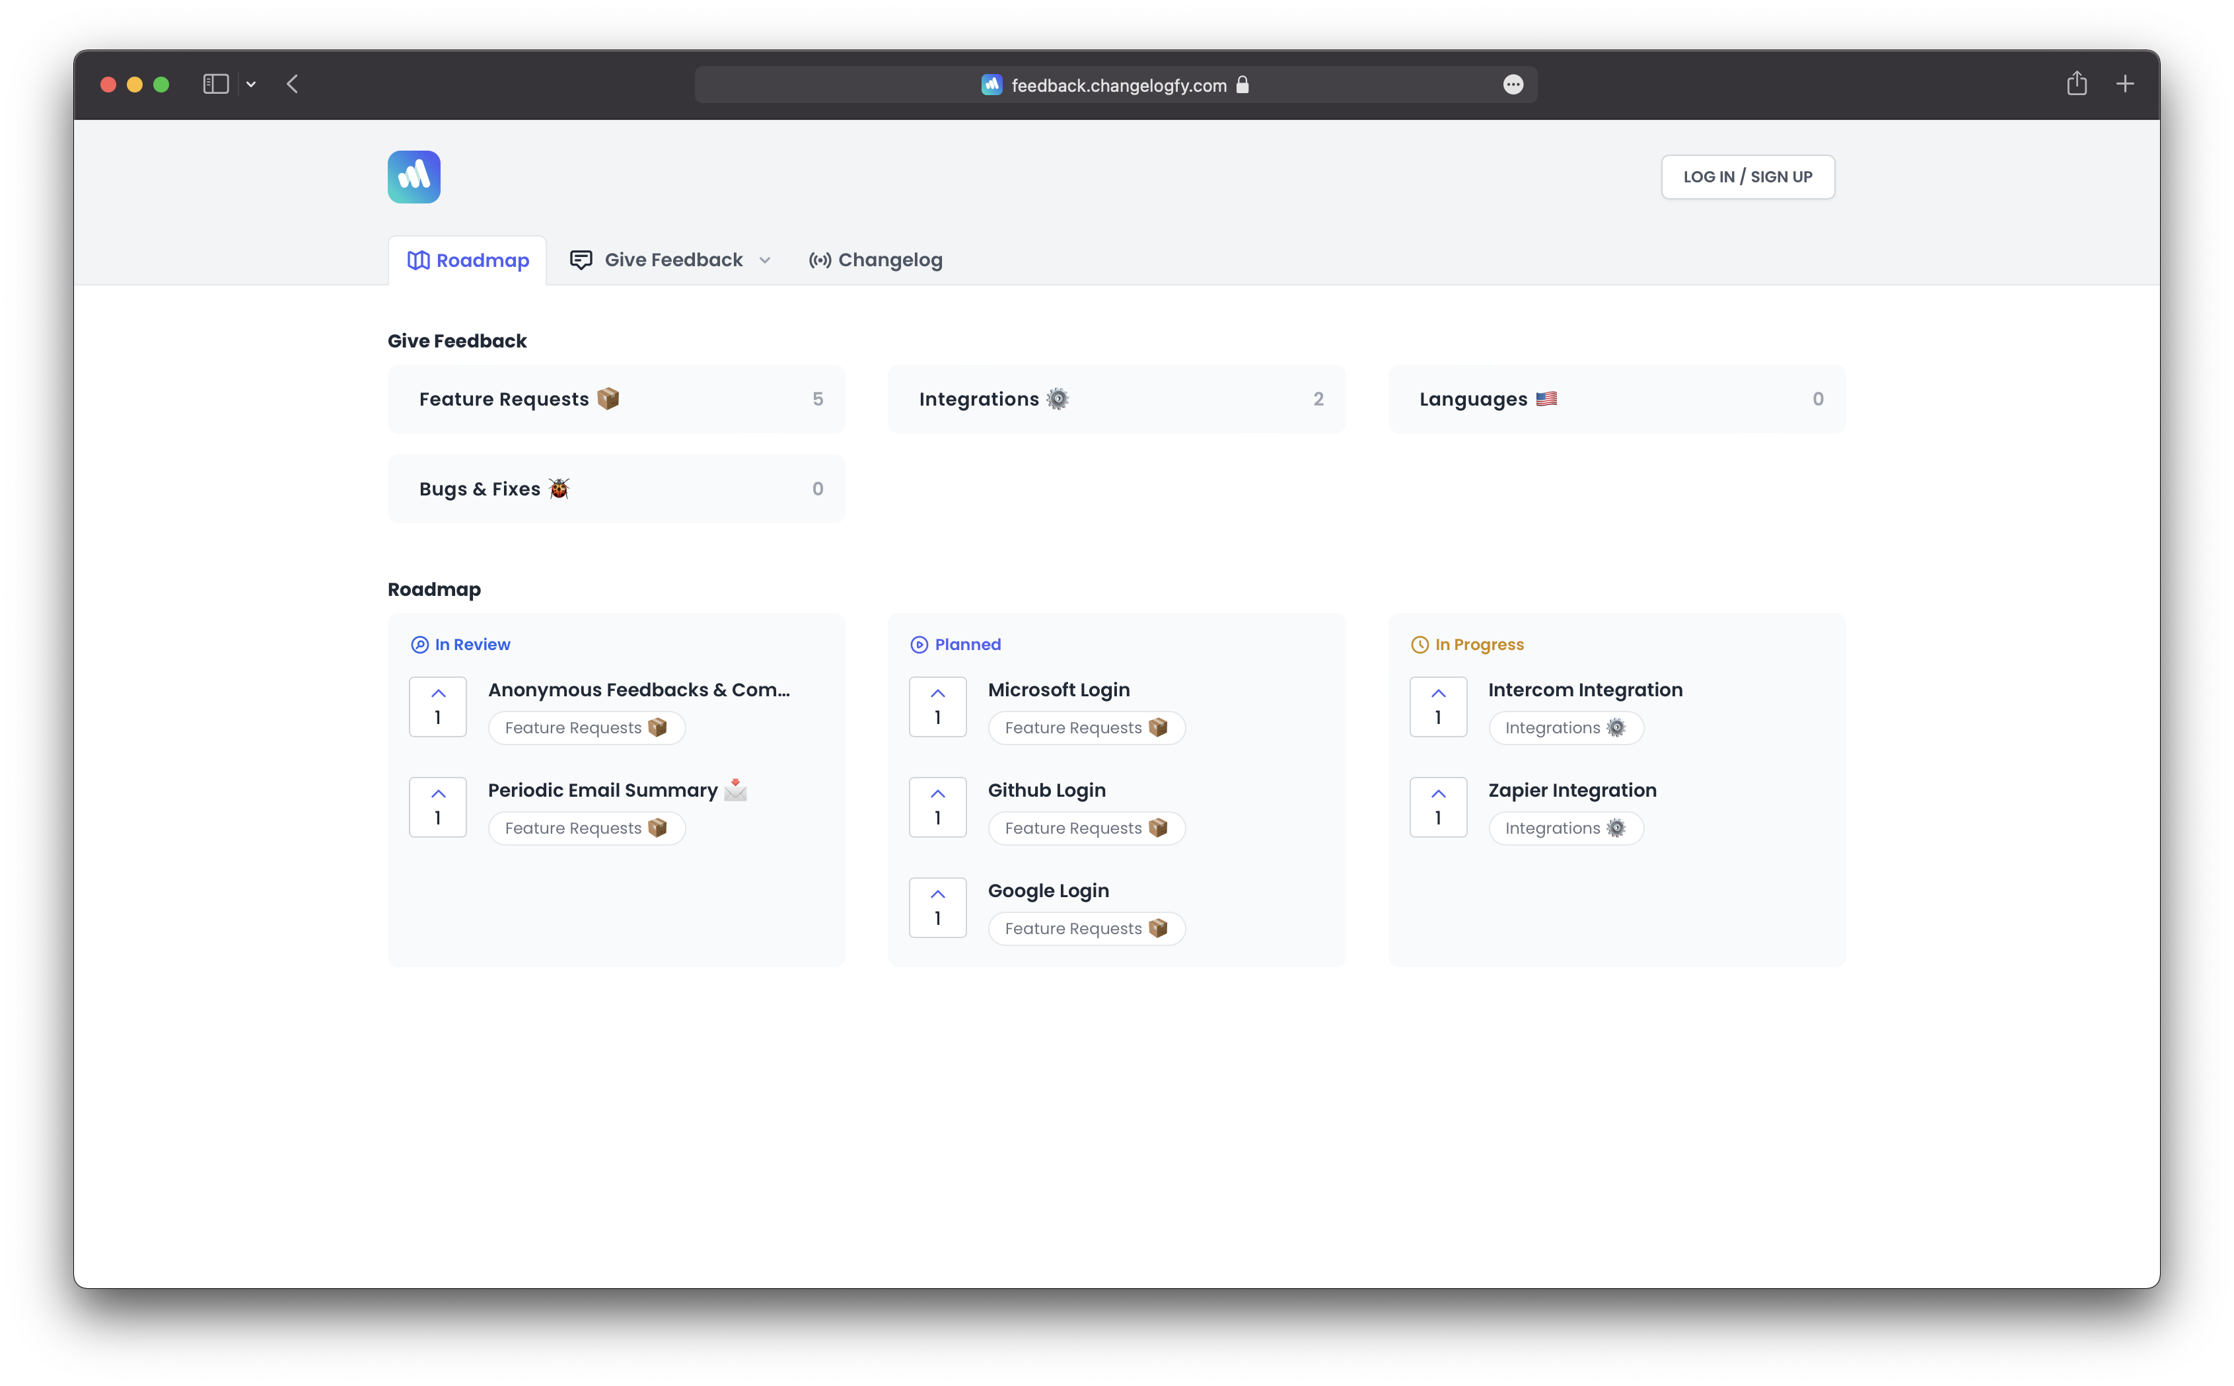The image size is (2234, 1386).
Task: Toggle Safari's sidebar icon
Action: tap(215, 85)
